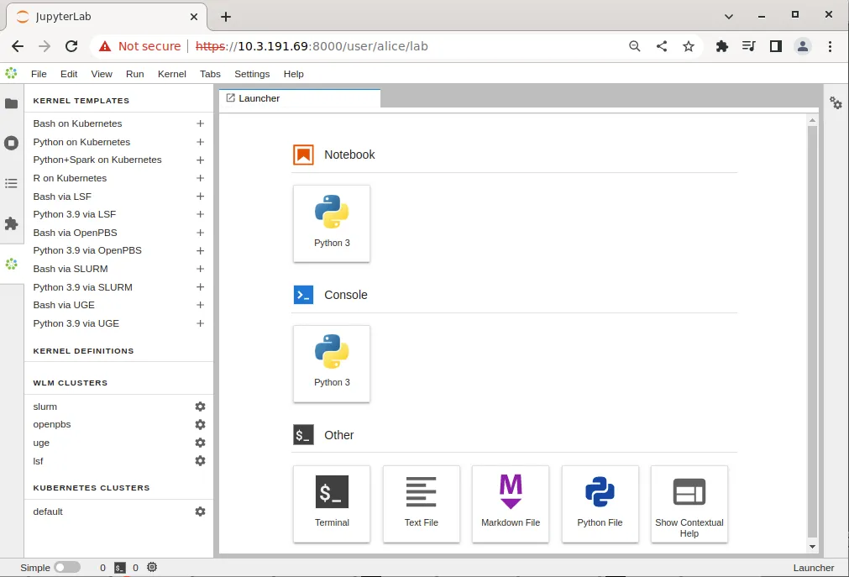
Task: Click the browser address bar URL
Action: point(312,46)
